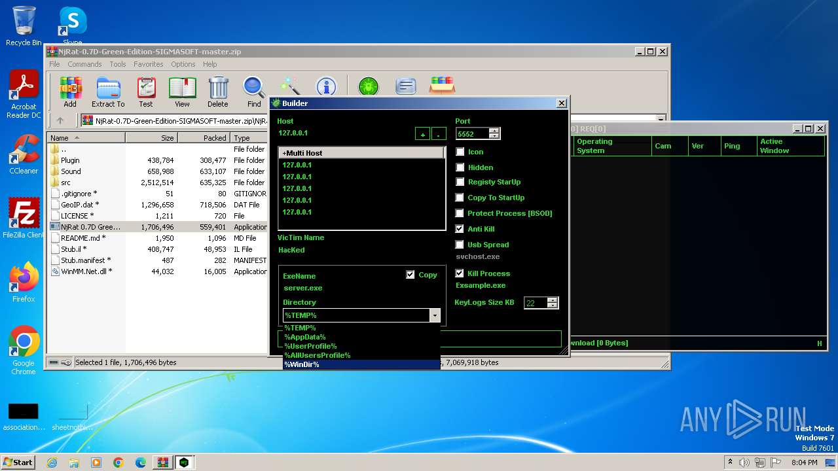838x471 pixels.
Task: Open Acrobat Reader DC desktop icon
Action: 24,96
